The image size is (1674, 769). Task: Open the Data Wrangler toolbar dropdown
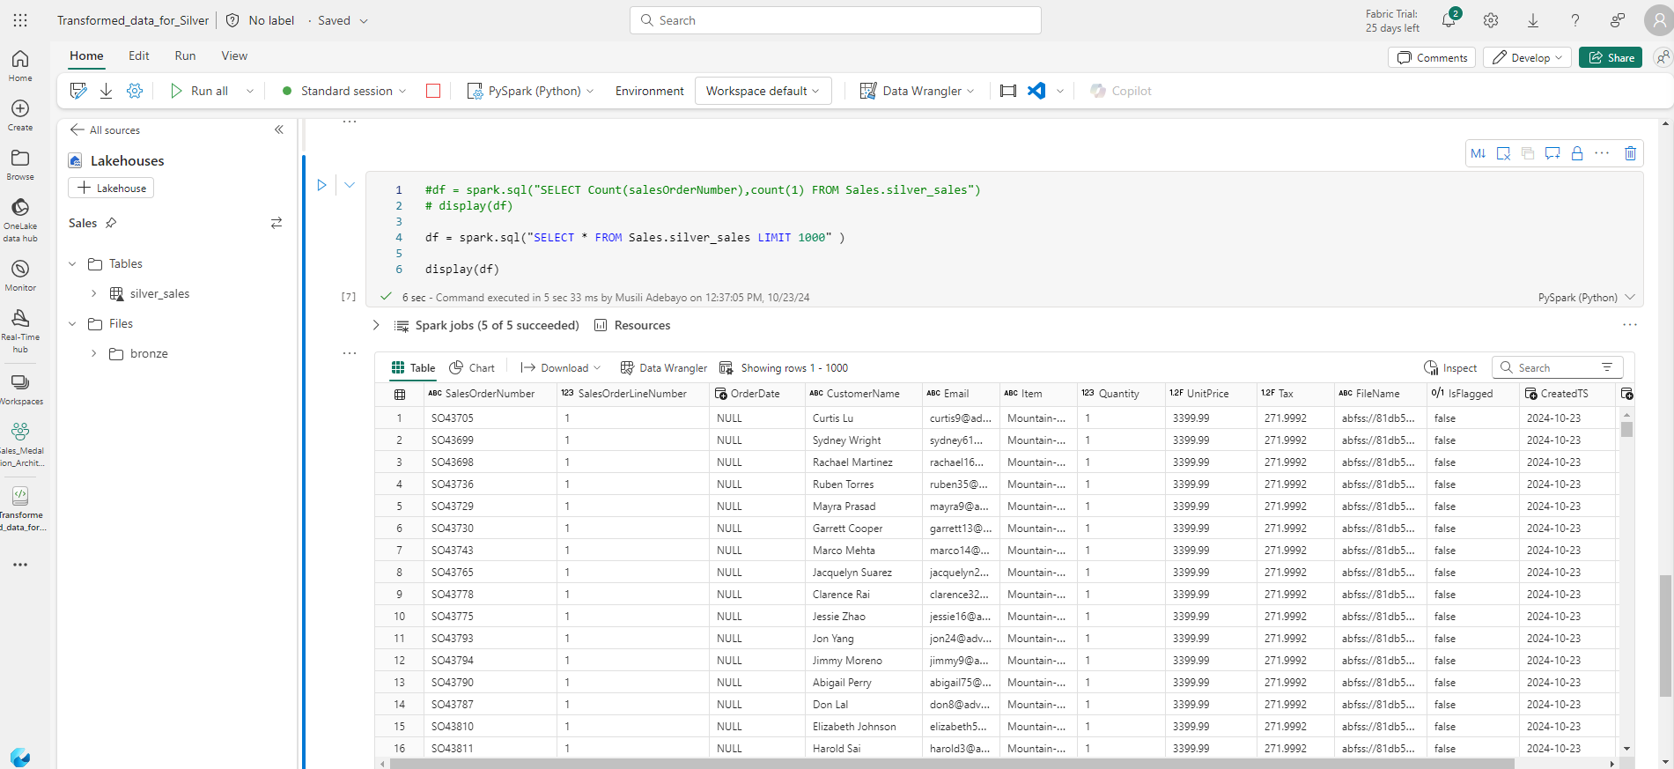tap(918, 91)
